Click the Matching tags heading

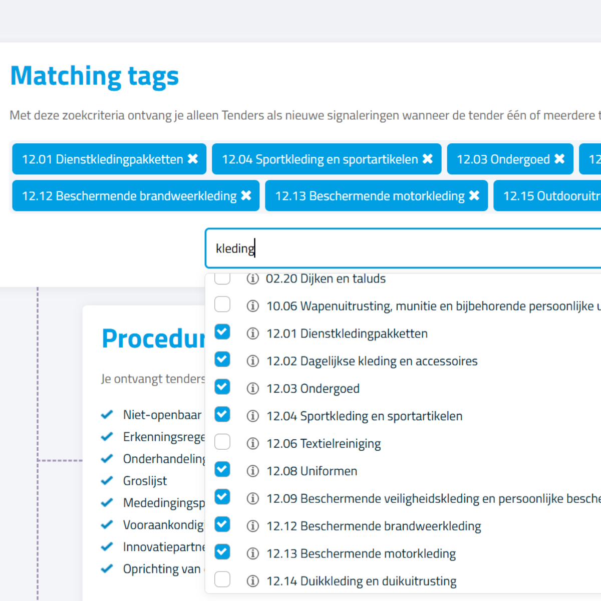coord(95,76)
